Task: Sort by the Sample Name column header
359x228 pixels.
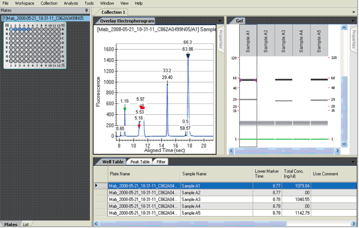Action: (x=216, y=174)
